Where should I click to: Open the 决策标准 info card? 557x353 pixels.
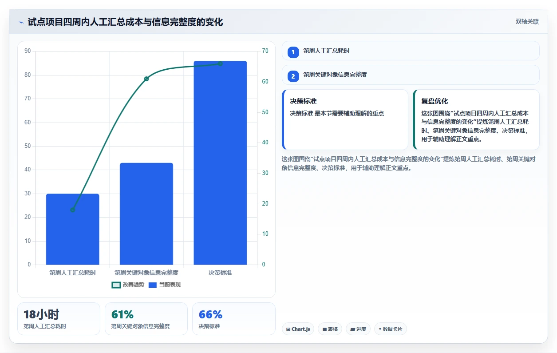(x=345, y=120)
